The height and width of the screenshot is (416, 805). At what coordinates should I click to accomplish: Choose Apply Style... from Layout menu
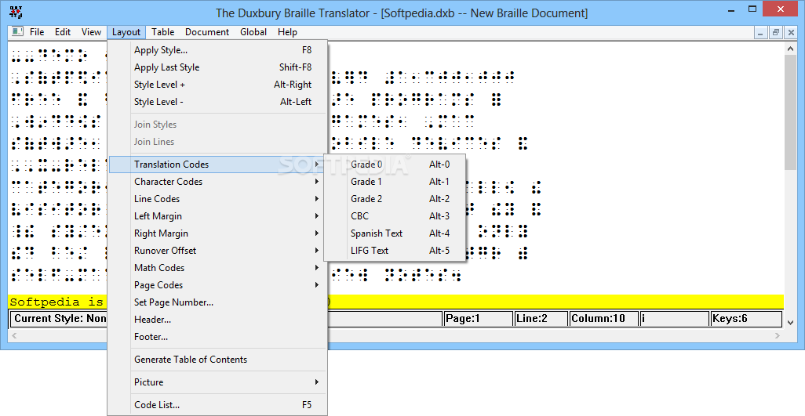click(x=217, y=50)
